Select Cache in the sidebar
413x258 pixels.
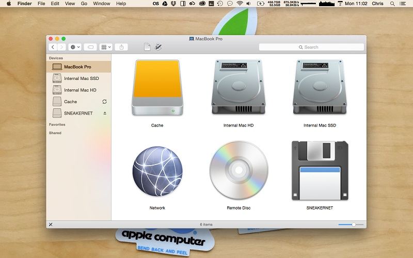click(78, 102)
